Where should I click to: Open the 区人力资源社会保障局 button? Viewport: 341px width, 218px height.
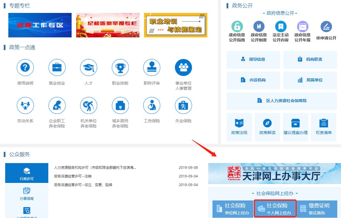point(281,101)
